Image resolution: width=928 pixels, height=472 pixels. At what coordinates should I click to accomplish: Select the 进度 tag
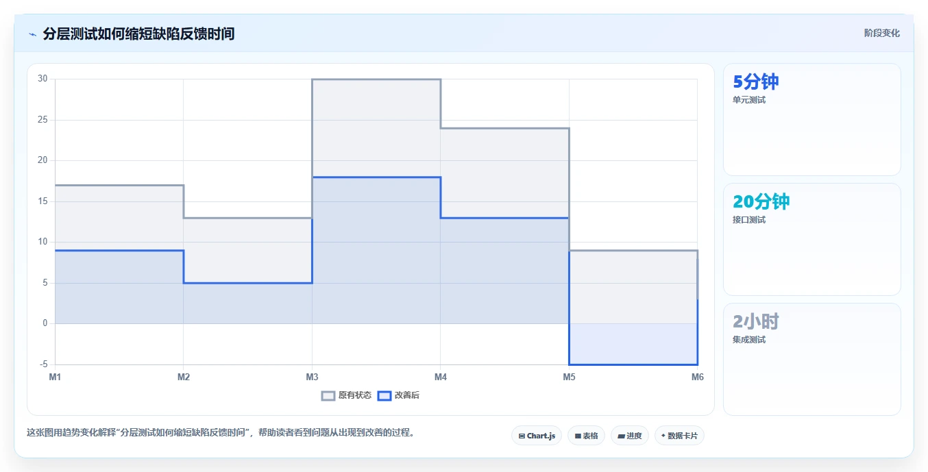point(629,436)
